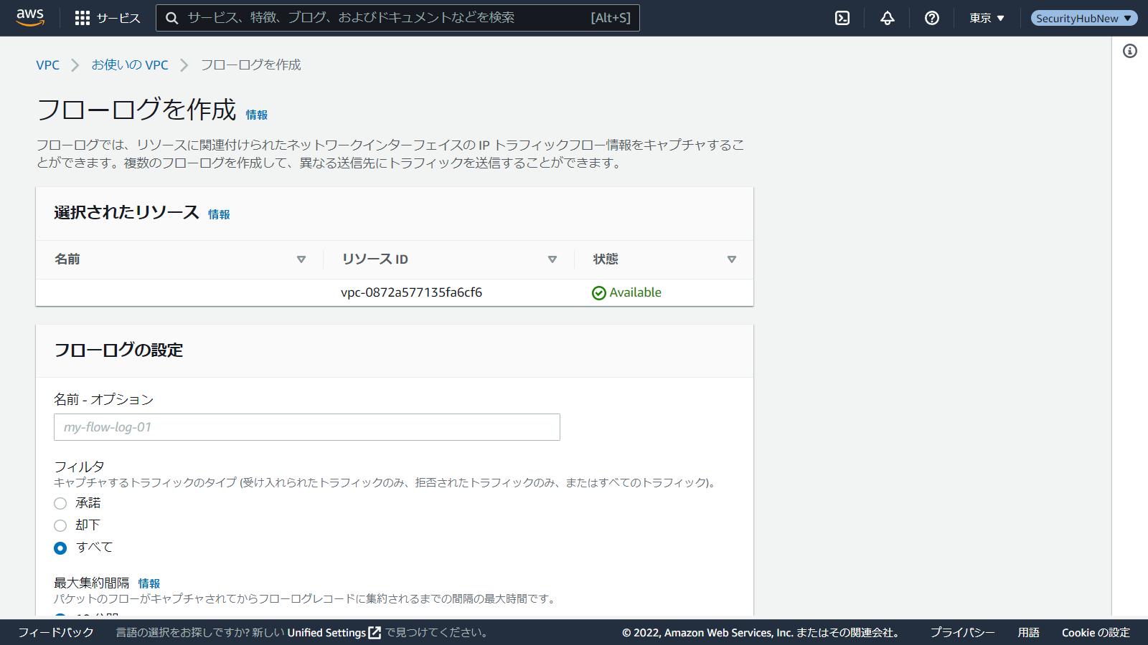The width and height of the screenshot is (1148, 645).
Task: Open the info side panel icon
Action: [x=1130, y=51]
